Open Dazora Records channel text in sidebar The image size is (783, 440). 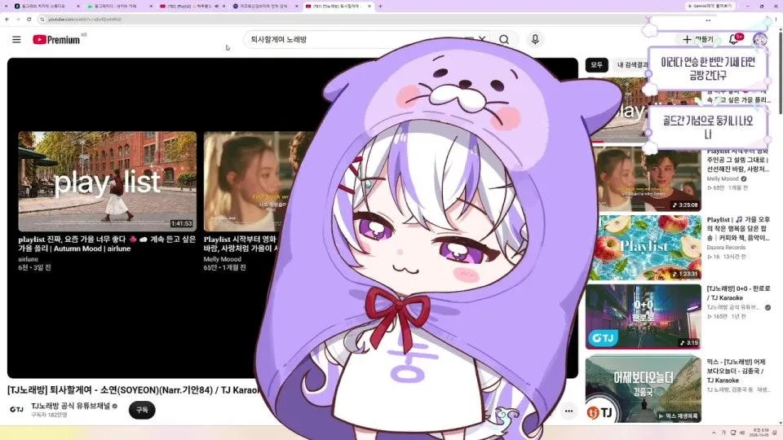coord(726,248)
